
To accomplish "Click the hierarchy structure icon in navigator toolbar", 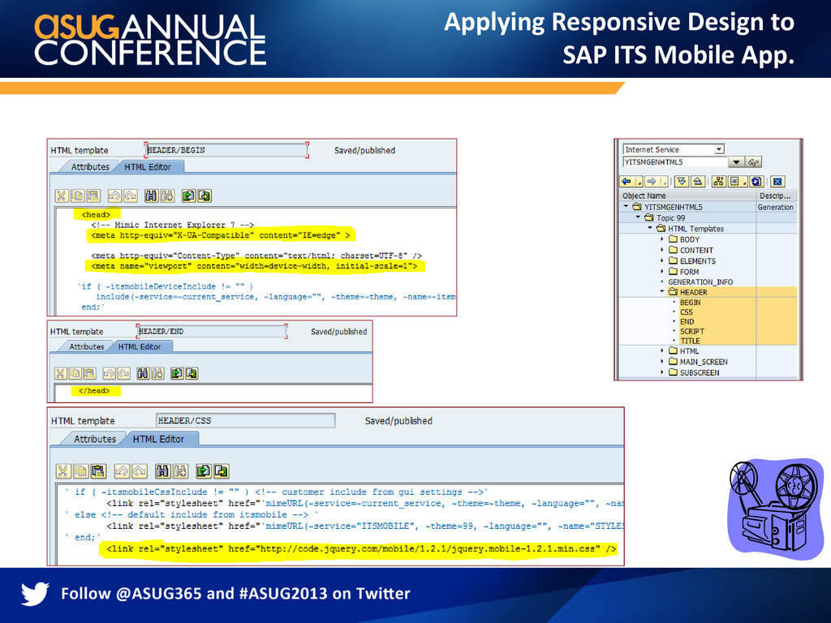I will [719, 182].
